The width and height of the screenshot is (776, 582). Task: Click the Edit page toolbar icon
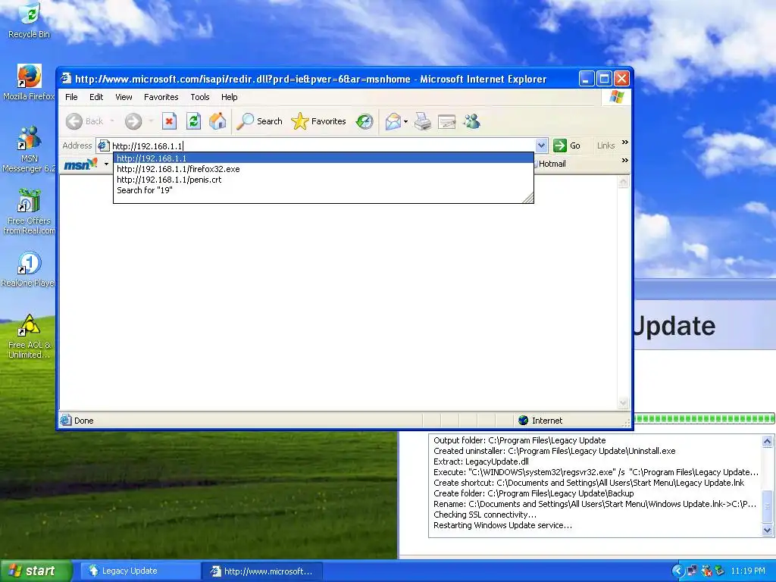447,121
